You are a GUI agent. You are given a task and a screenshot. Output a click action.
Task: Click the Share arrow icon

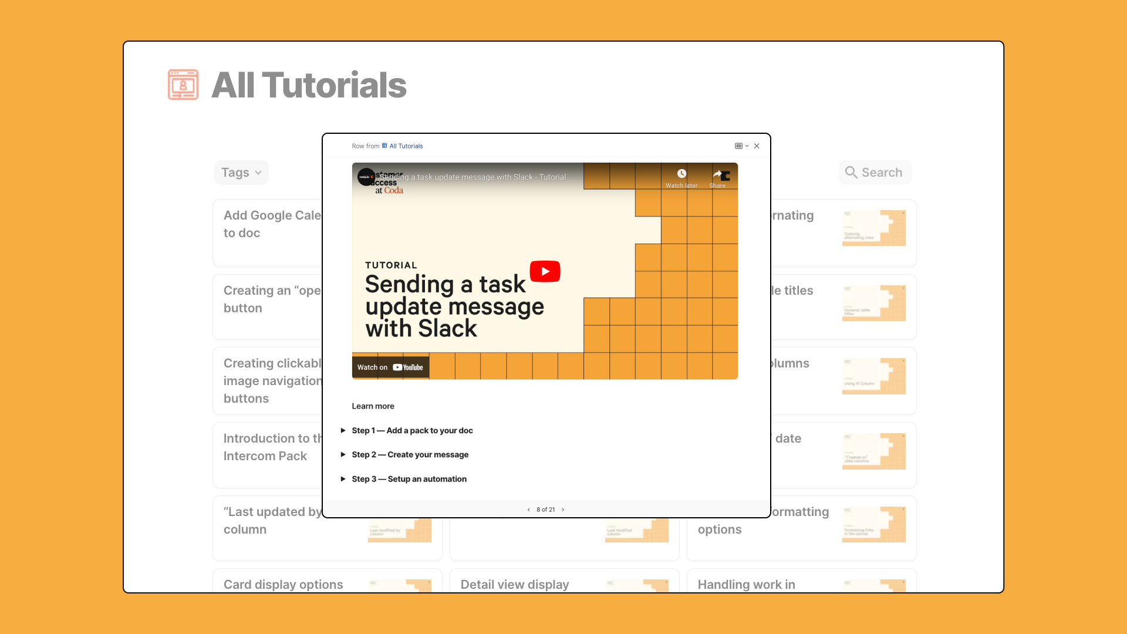click(717, 174)
